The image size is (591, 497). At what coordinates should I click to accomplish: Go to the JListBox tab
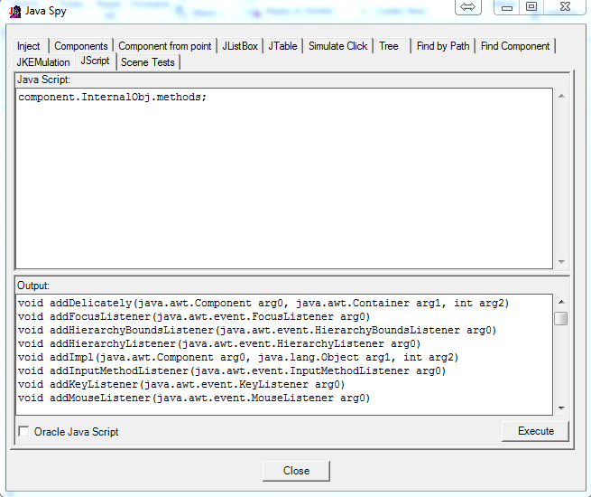[240, 46]
